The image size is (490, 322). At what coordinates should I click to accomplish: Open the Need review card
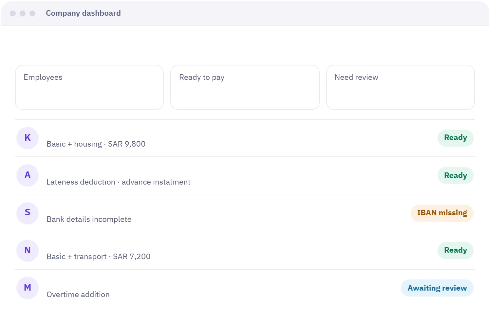tap(401, 87)
